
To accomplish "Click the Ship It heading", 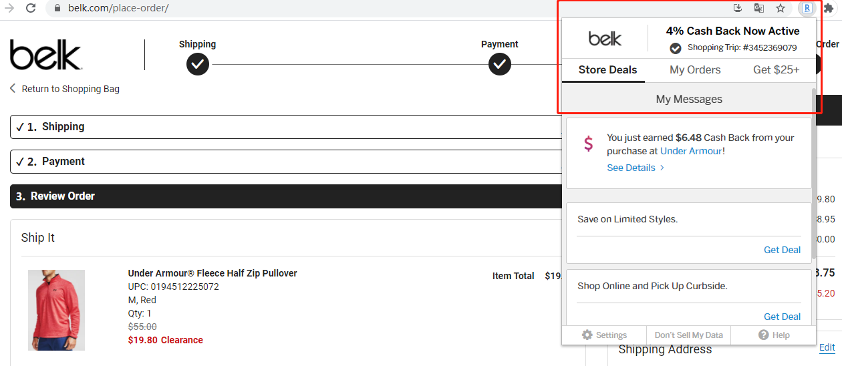I will (x=38, y=238).
